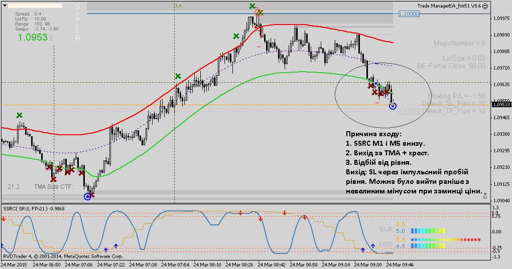Click the 24 Mar 09:30 time axis label

pos(367,265)
